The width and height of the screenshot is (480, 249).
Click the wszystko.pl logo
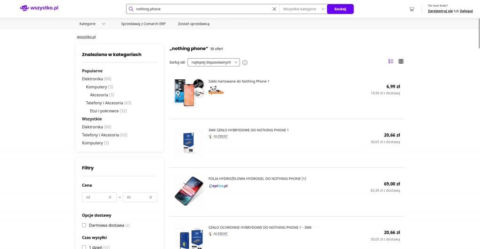coord(39,8)
